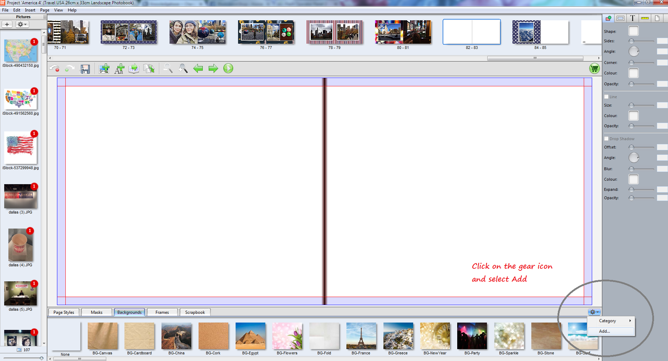Click the Redo arrow icon

pyautogui.click(x=70, y=68)
